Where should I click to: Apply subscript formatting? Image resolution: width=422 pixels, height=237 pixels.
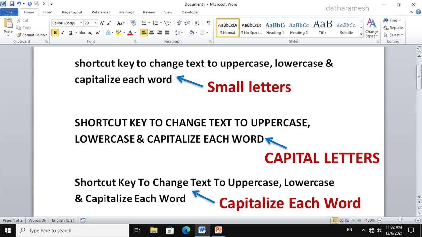pyautogui.click(x=90, y=33)
